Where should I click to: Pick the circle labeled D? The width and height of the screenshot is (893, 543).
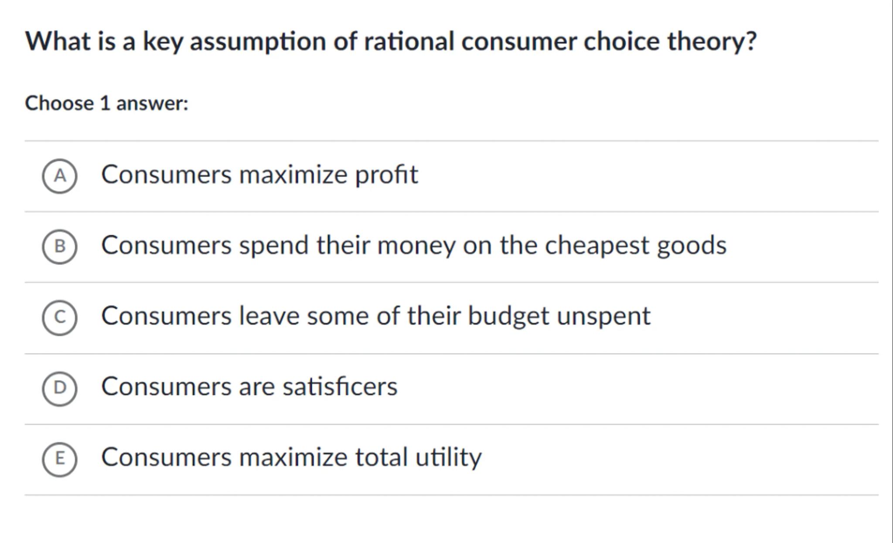[60, 388]
